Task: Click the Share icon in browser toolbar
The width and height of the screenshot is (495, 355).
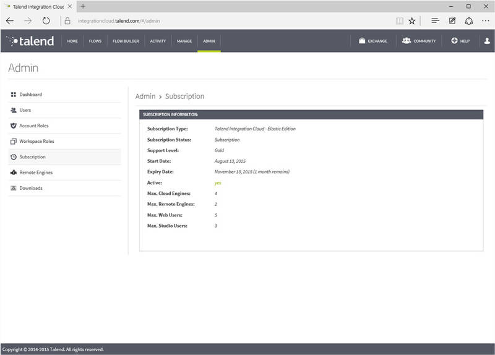Action: click(469, 21)
